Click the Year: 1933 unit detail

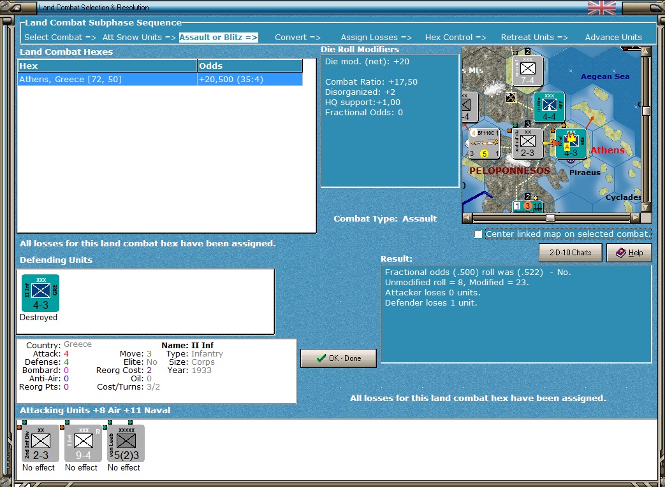coord(189,370)
